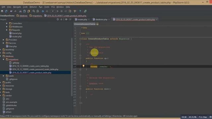Click the Run play icon

pyautogui.click(x=58, y=11)
